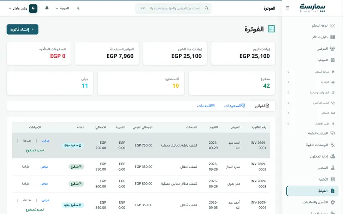Select the orthopedics bone icon
343x214 pixels.
click(333, 113)
